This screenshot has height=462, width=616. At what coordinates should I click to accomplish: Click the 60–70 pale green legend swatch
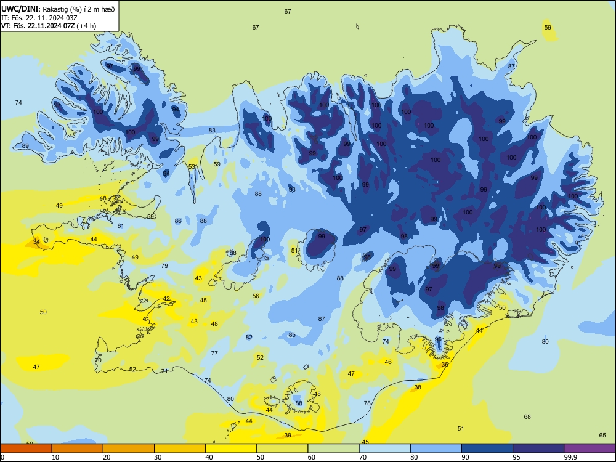(x=333, y=448)
